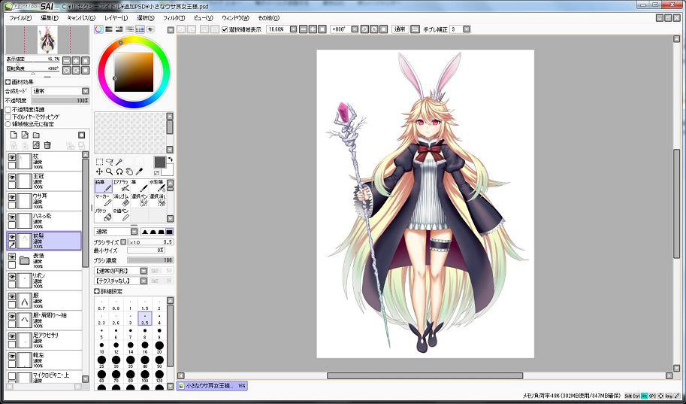Choose the Watercolor (水彩筆) brush
The image size is (686, 404).
(x=157, y=186)
